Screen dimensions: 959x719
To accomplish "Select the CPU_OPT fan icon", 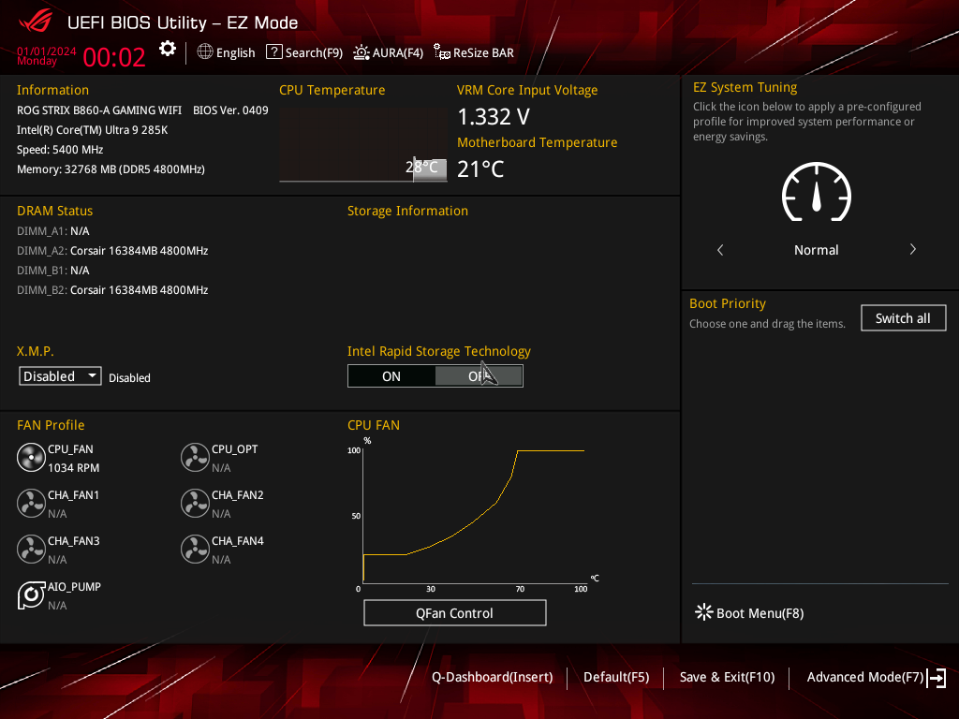I will pos(195,458).
